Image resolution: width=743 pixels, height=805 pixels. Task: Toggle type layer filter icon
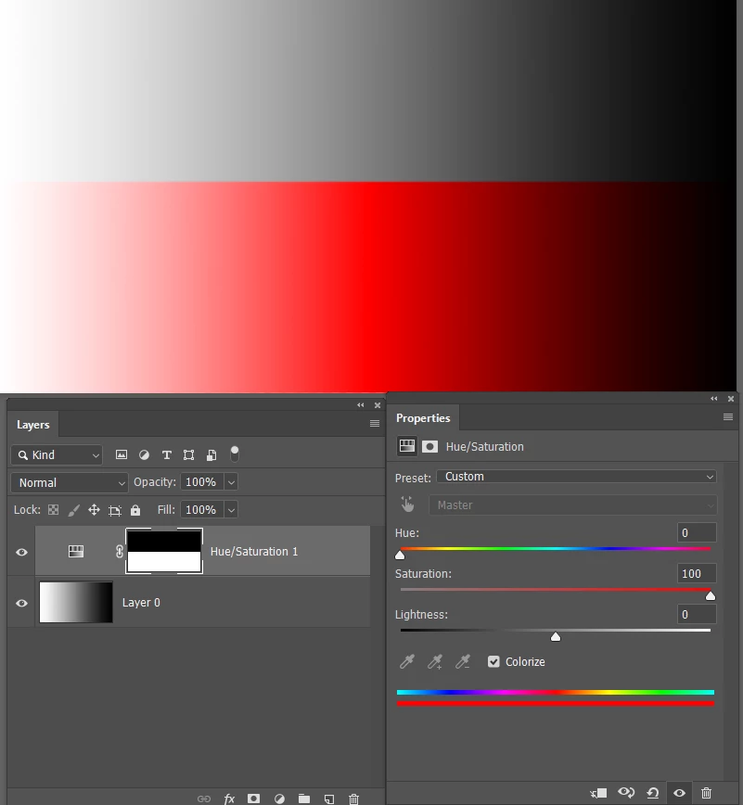166,454
